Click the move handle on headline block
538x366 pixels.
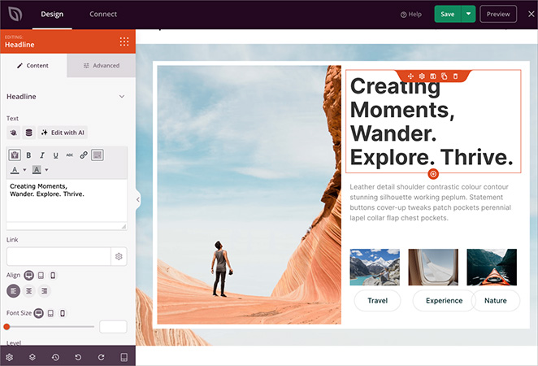point(411,76)
